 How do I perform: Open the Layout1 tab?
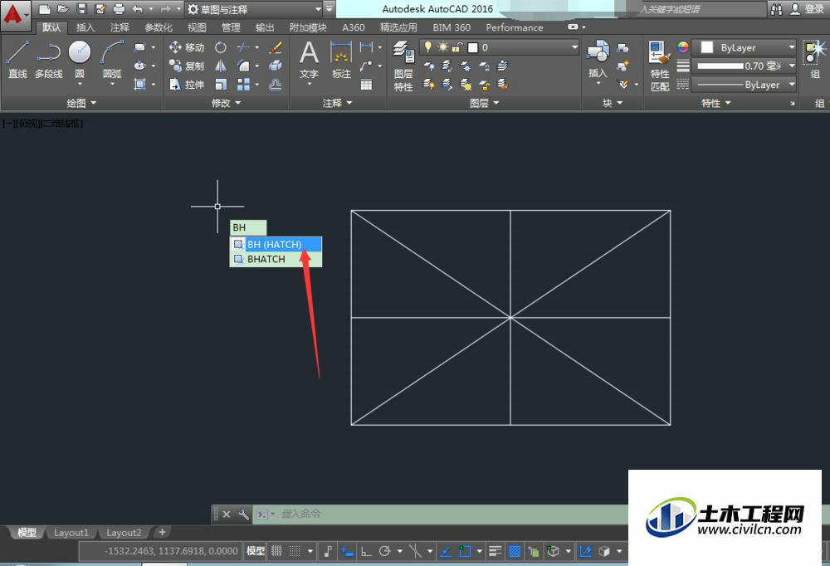point(71,533)
